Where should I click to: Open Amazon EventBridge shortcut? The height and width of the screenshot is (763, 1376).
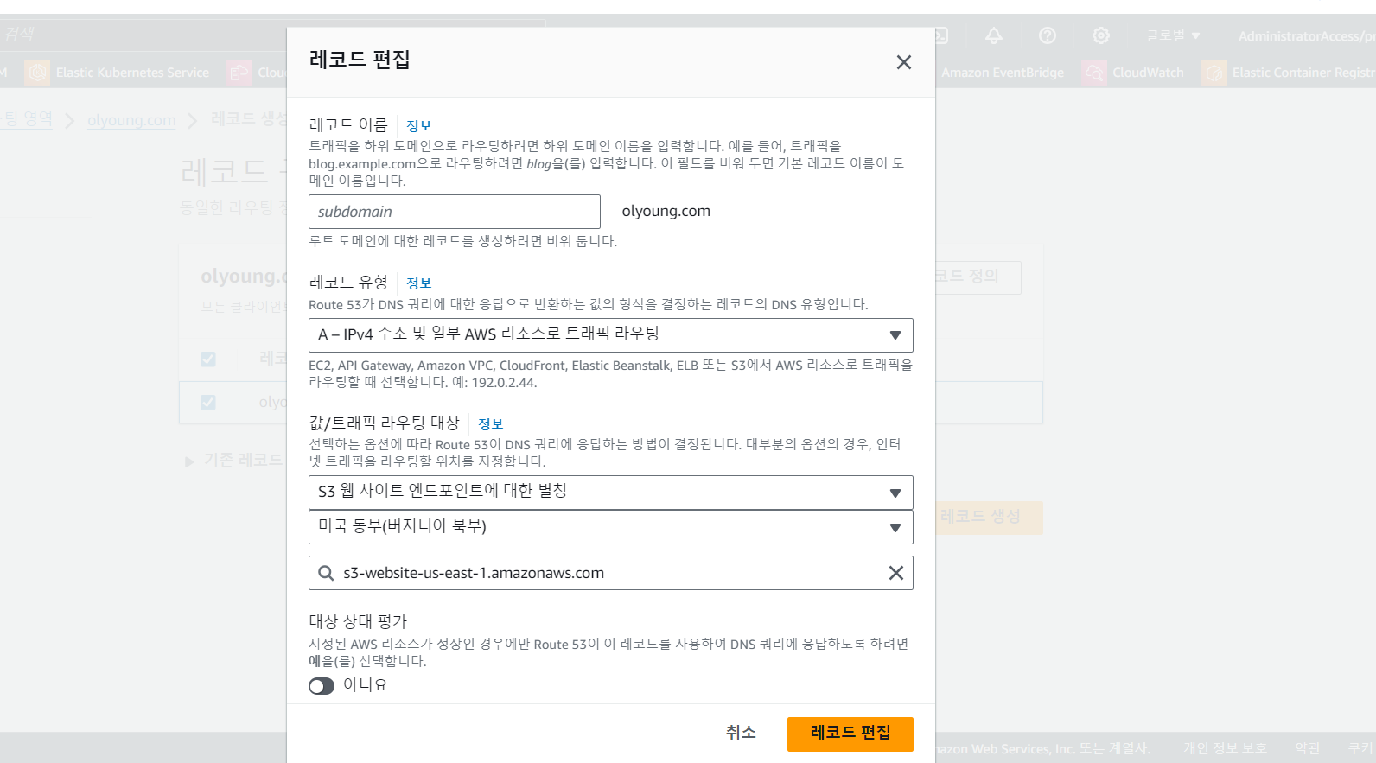(1003, 73)
